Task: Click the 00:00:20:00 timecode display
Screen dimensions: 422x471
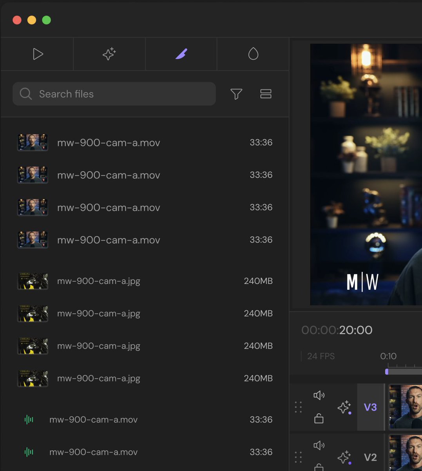Action: pyautogui.click(x=337, y=330)
